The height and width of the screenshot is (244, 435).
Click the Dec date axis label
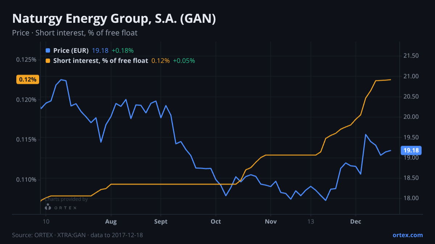[x=356, y=221]
